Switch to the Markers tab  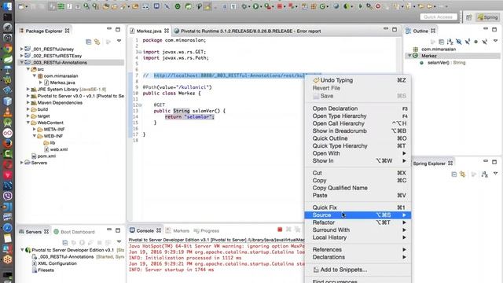tap(178, 230)
